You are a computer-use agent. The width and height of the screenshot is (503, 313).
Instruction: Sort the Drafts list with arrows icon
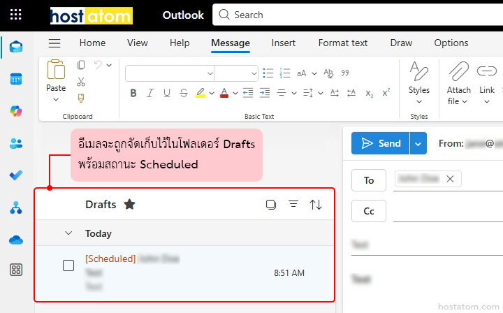tap(316, 205)
